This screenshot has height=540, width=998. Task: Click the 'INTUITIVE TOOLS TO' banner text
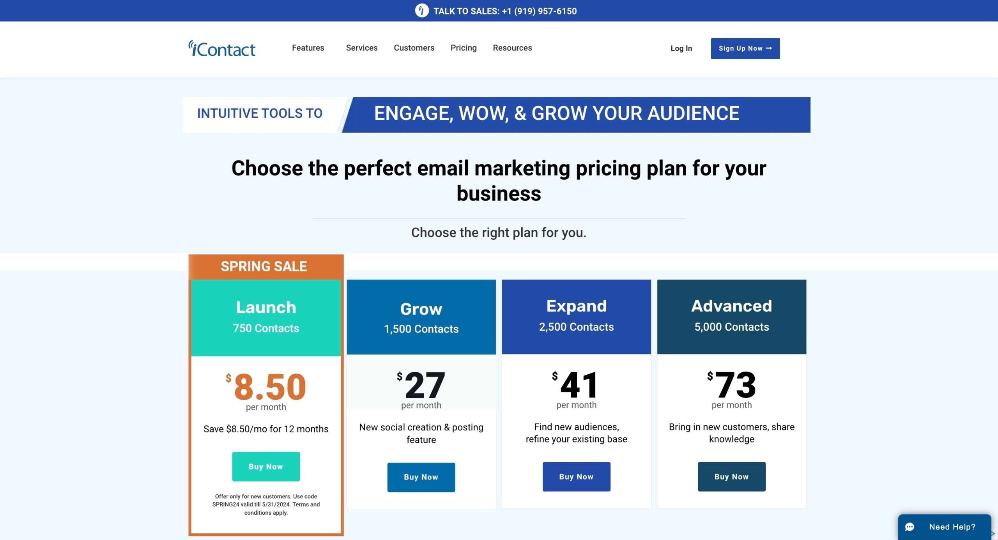click(260, 113)
